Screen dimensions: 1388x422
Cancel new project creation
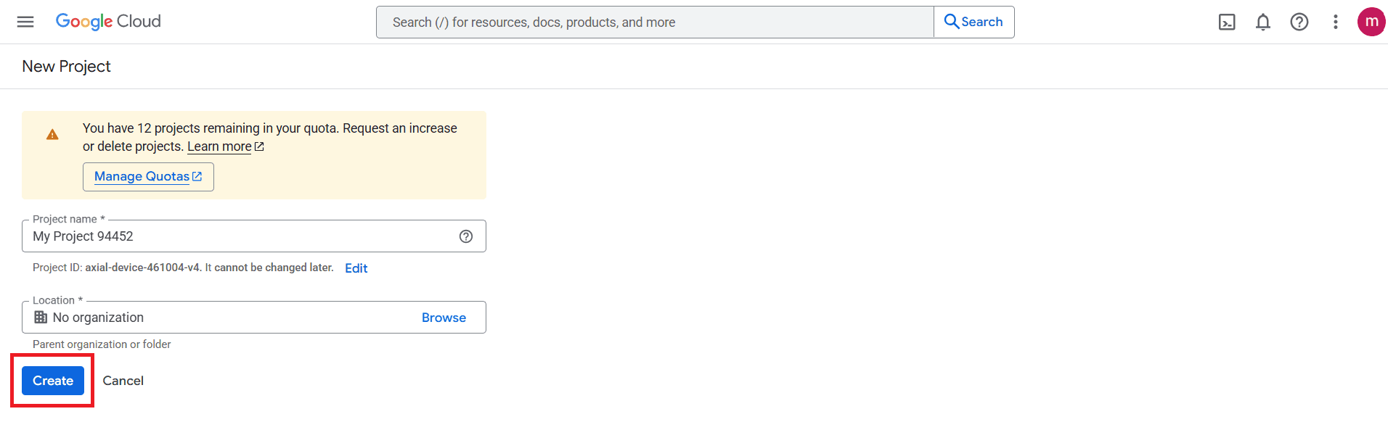pyautogui.click(x=123, y=381)
